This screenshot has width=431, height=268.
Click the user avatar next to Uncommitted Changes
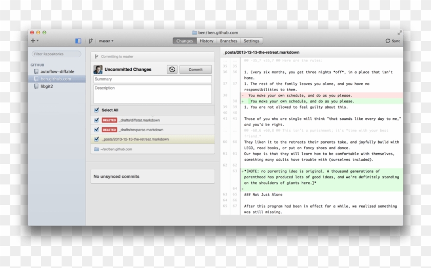[98, 70]
